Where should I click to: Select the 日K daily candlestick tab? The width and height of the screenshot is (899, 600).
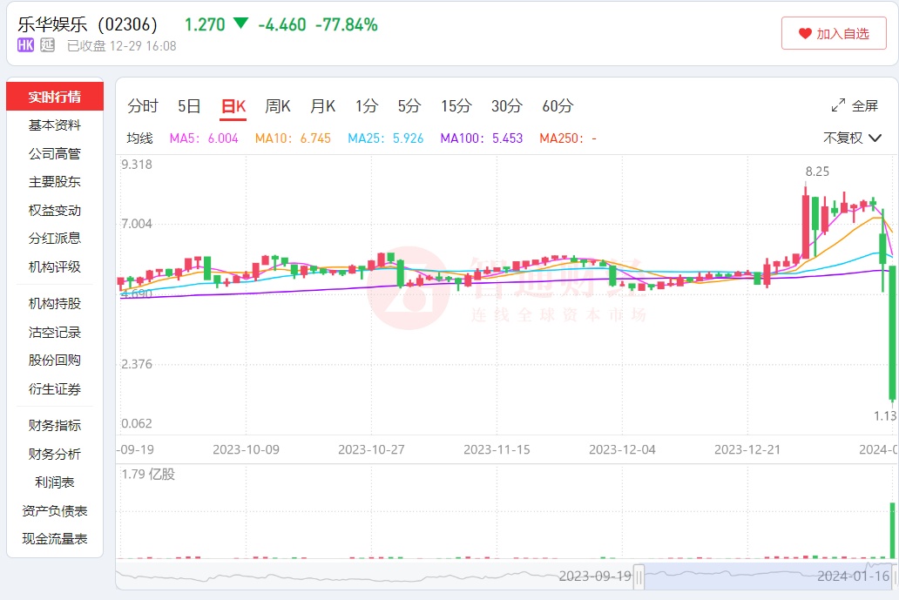pyautogui.click(x=233, y=106)
